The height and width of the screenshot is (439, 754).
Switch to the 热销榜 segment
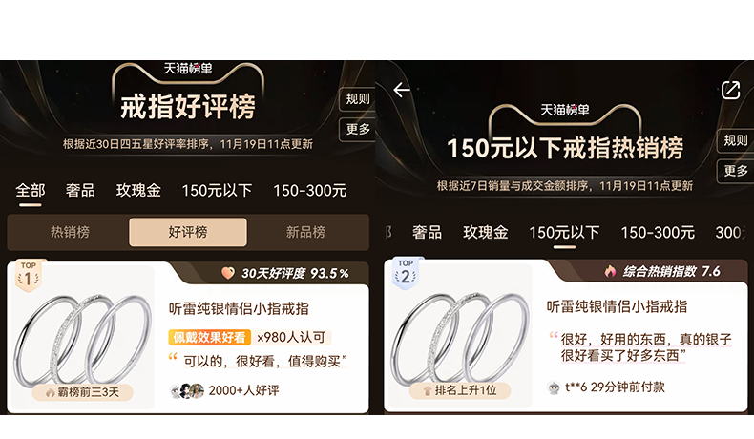pos(70,232)
